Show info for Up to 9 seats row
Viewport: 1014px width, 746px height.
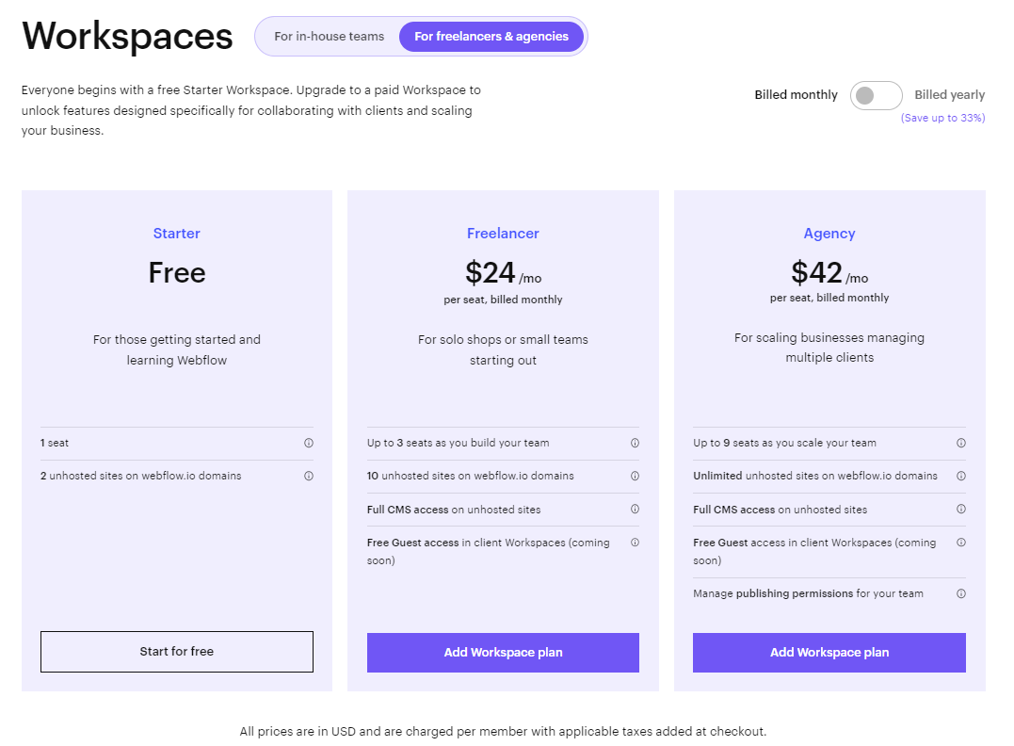pos(961,444)
